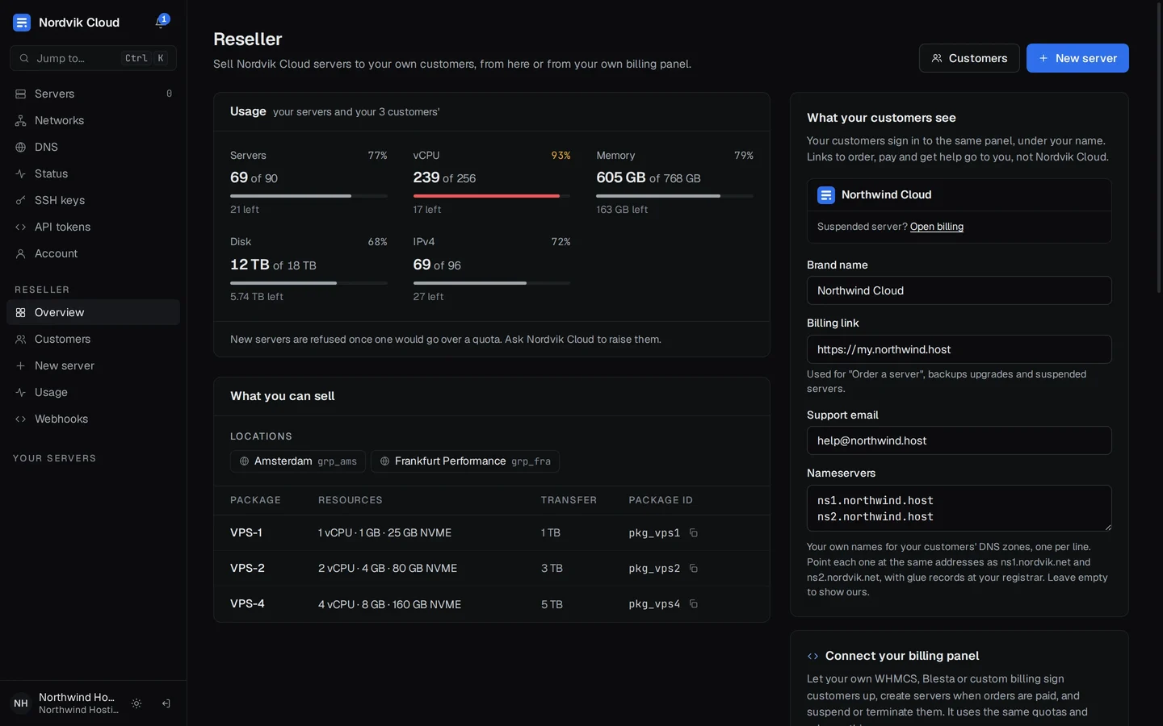
Task: Open Servers in the sidebar
Action: pyautogui.click(x=93, y=94)
